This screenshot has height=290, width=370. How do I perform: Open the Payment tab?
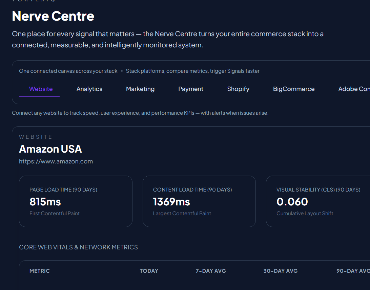click(x=191, y=89)
